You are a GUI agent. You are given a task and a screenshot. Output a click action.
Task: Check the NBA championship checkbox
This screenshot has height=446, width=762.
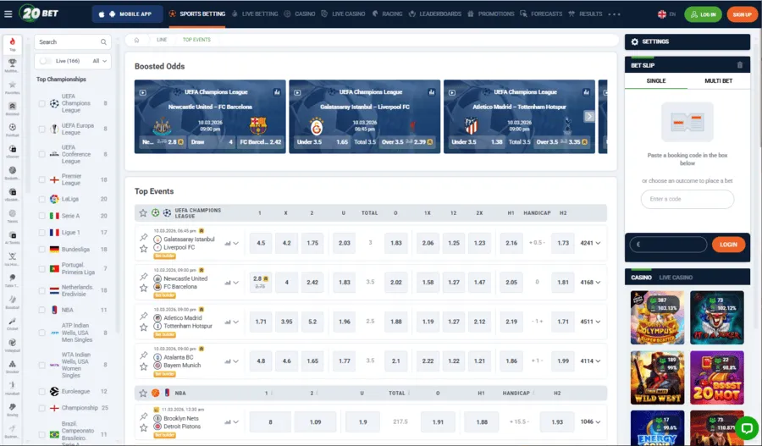coord(41,310)
